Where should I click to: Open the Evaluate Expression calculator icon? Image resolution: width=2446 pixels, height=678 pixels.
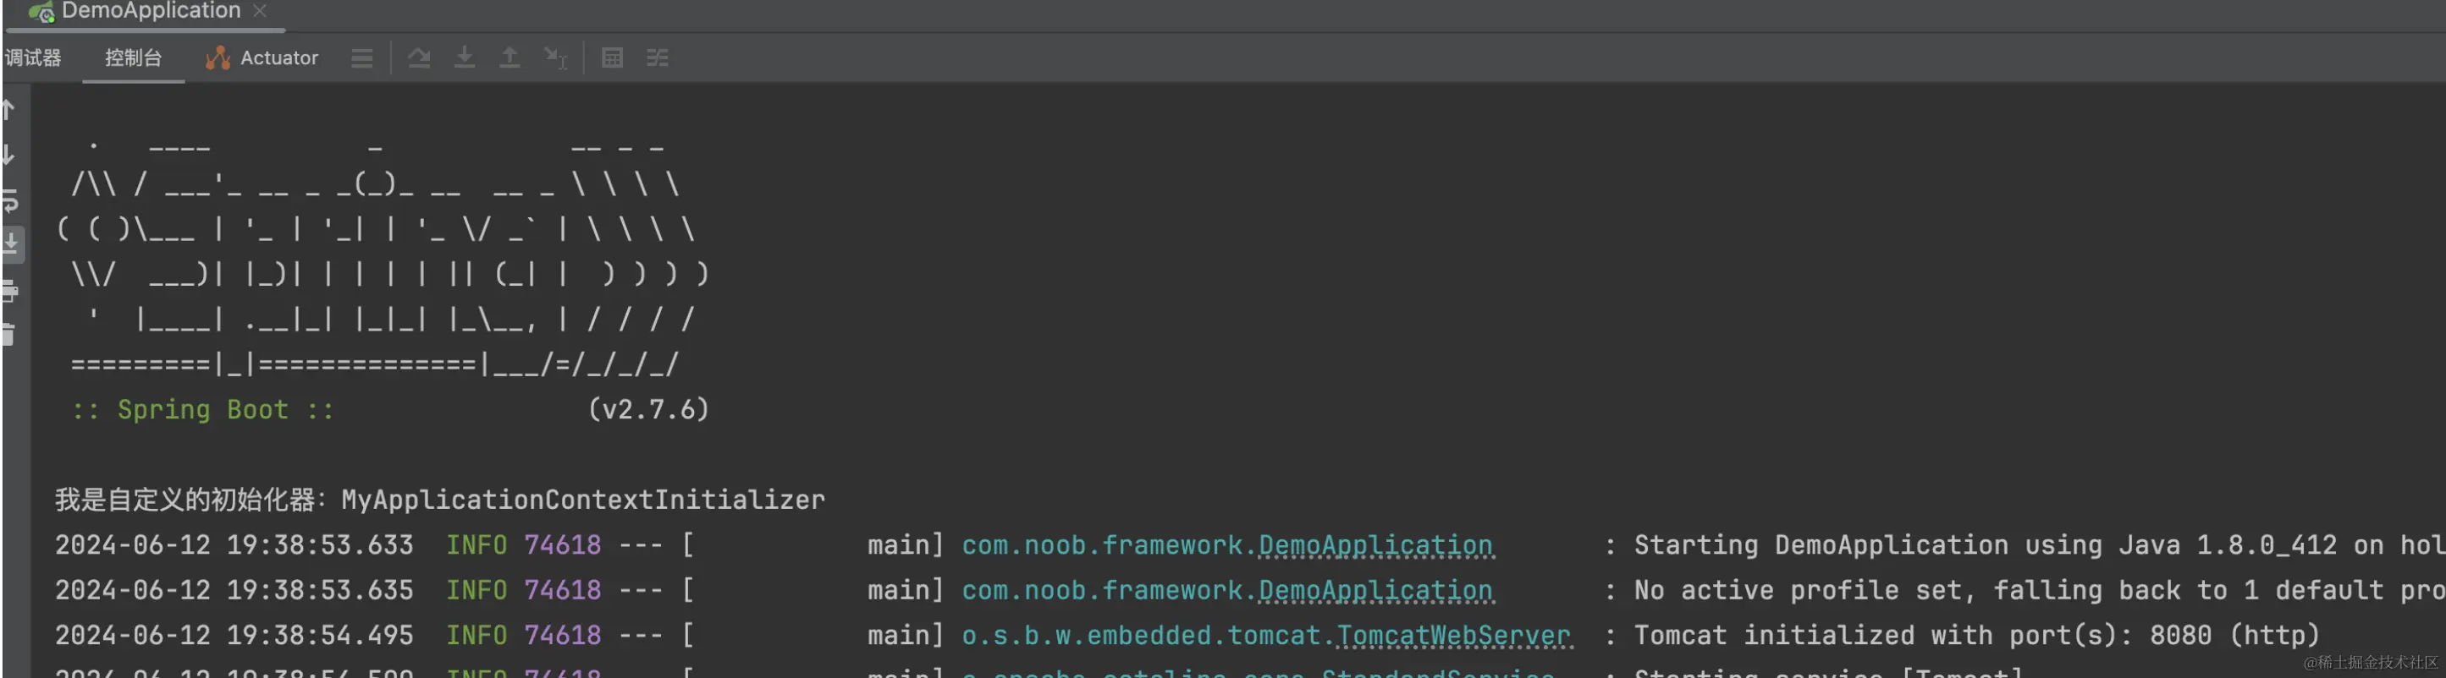(613, 57)
